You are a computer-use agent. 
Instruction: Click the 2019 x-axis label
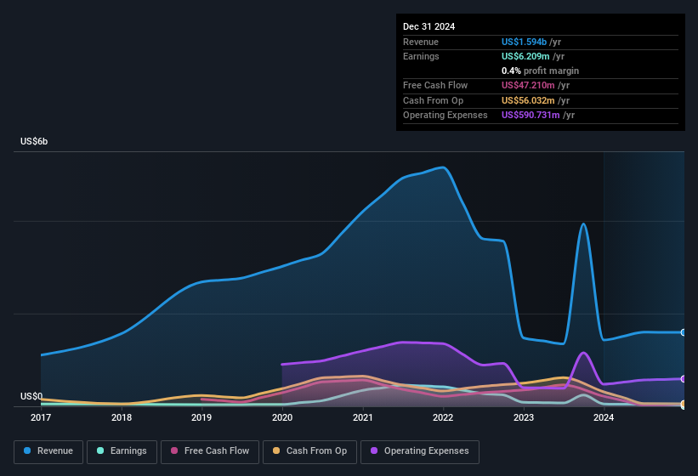click(201, 417)
